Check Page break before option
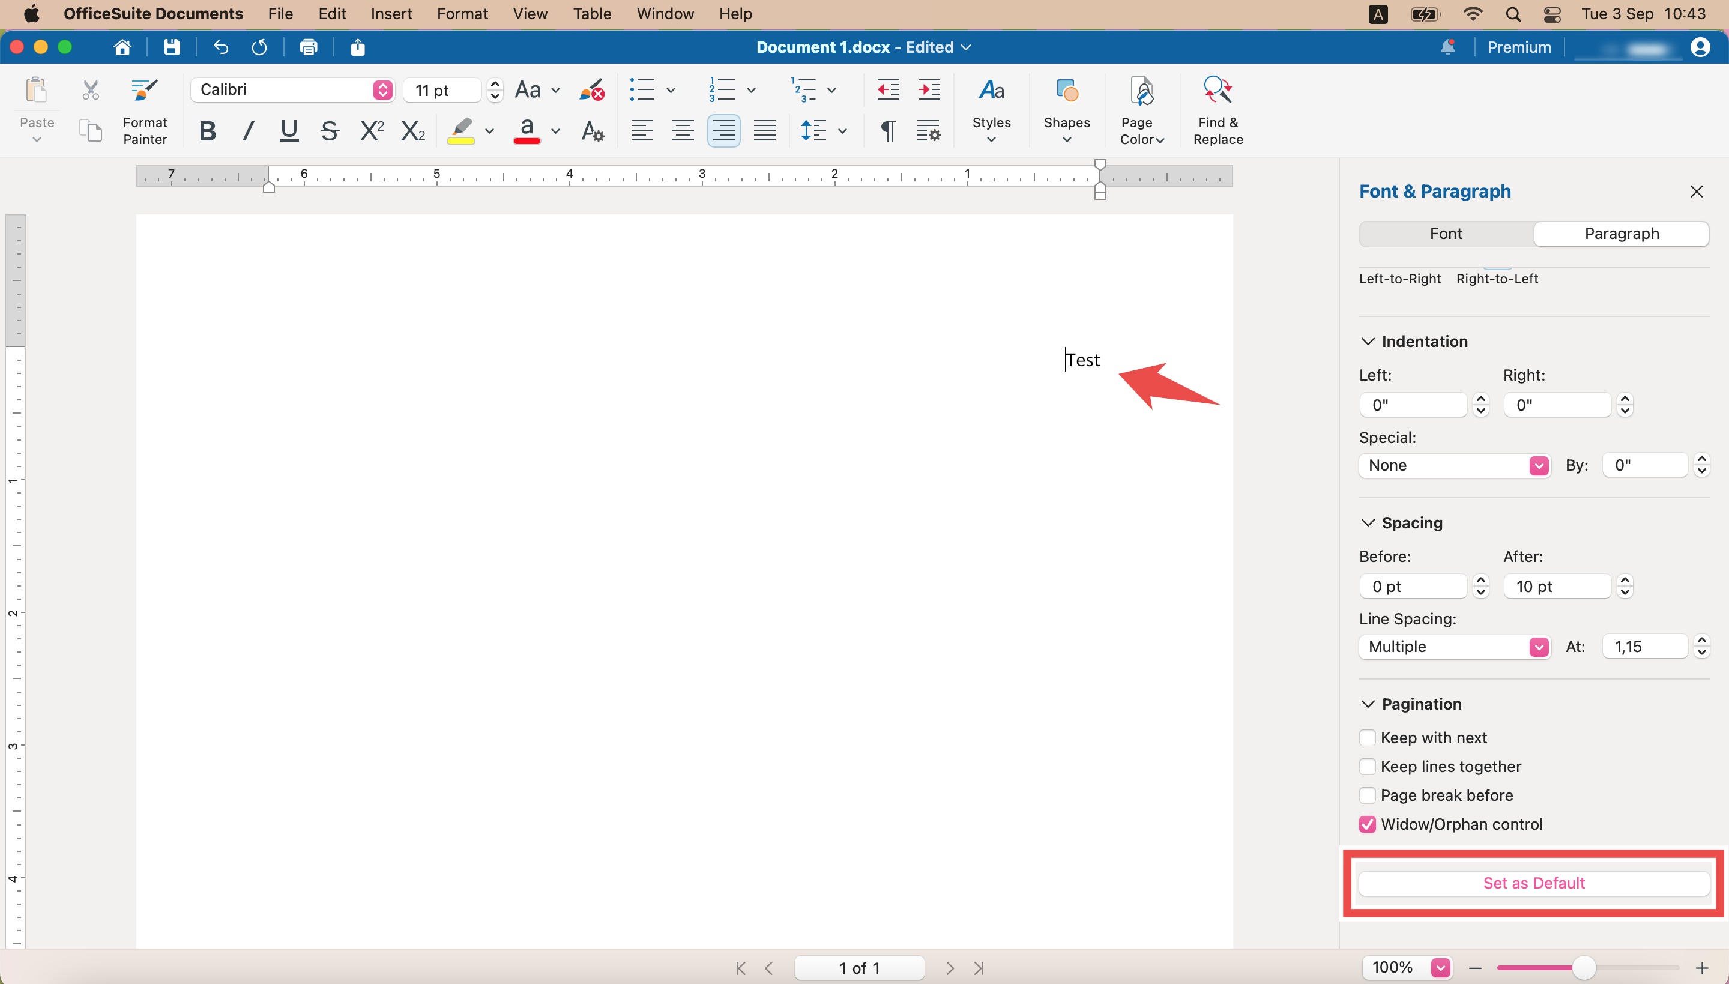The height and width of the screenshot is (984, 1729). click(1368, 795)
